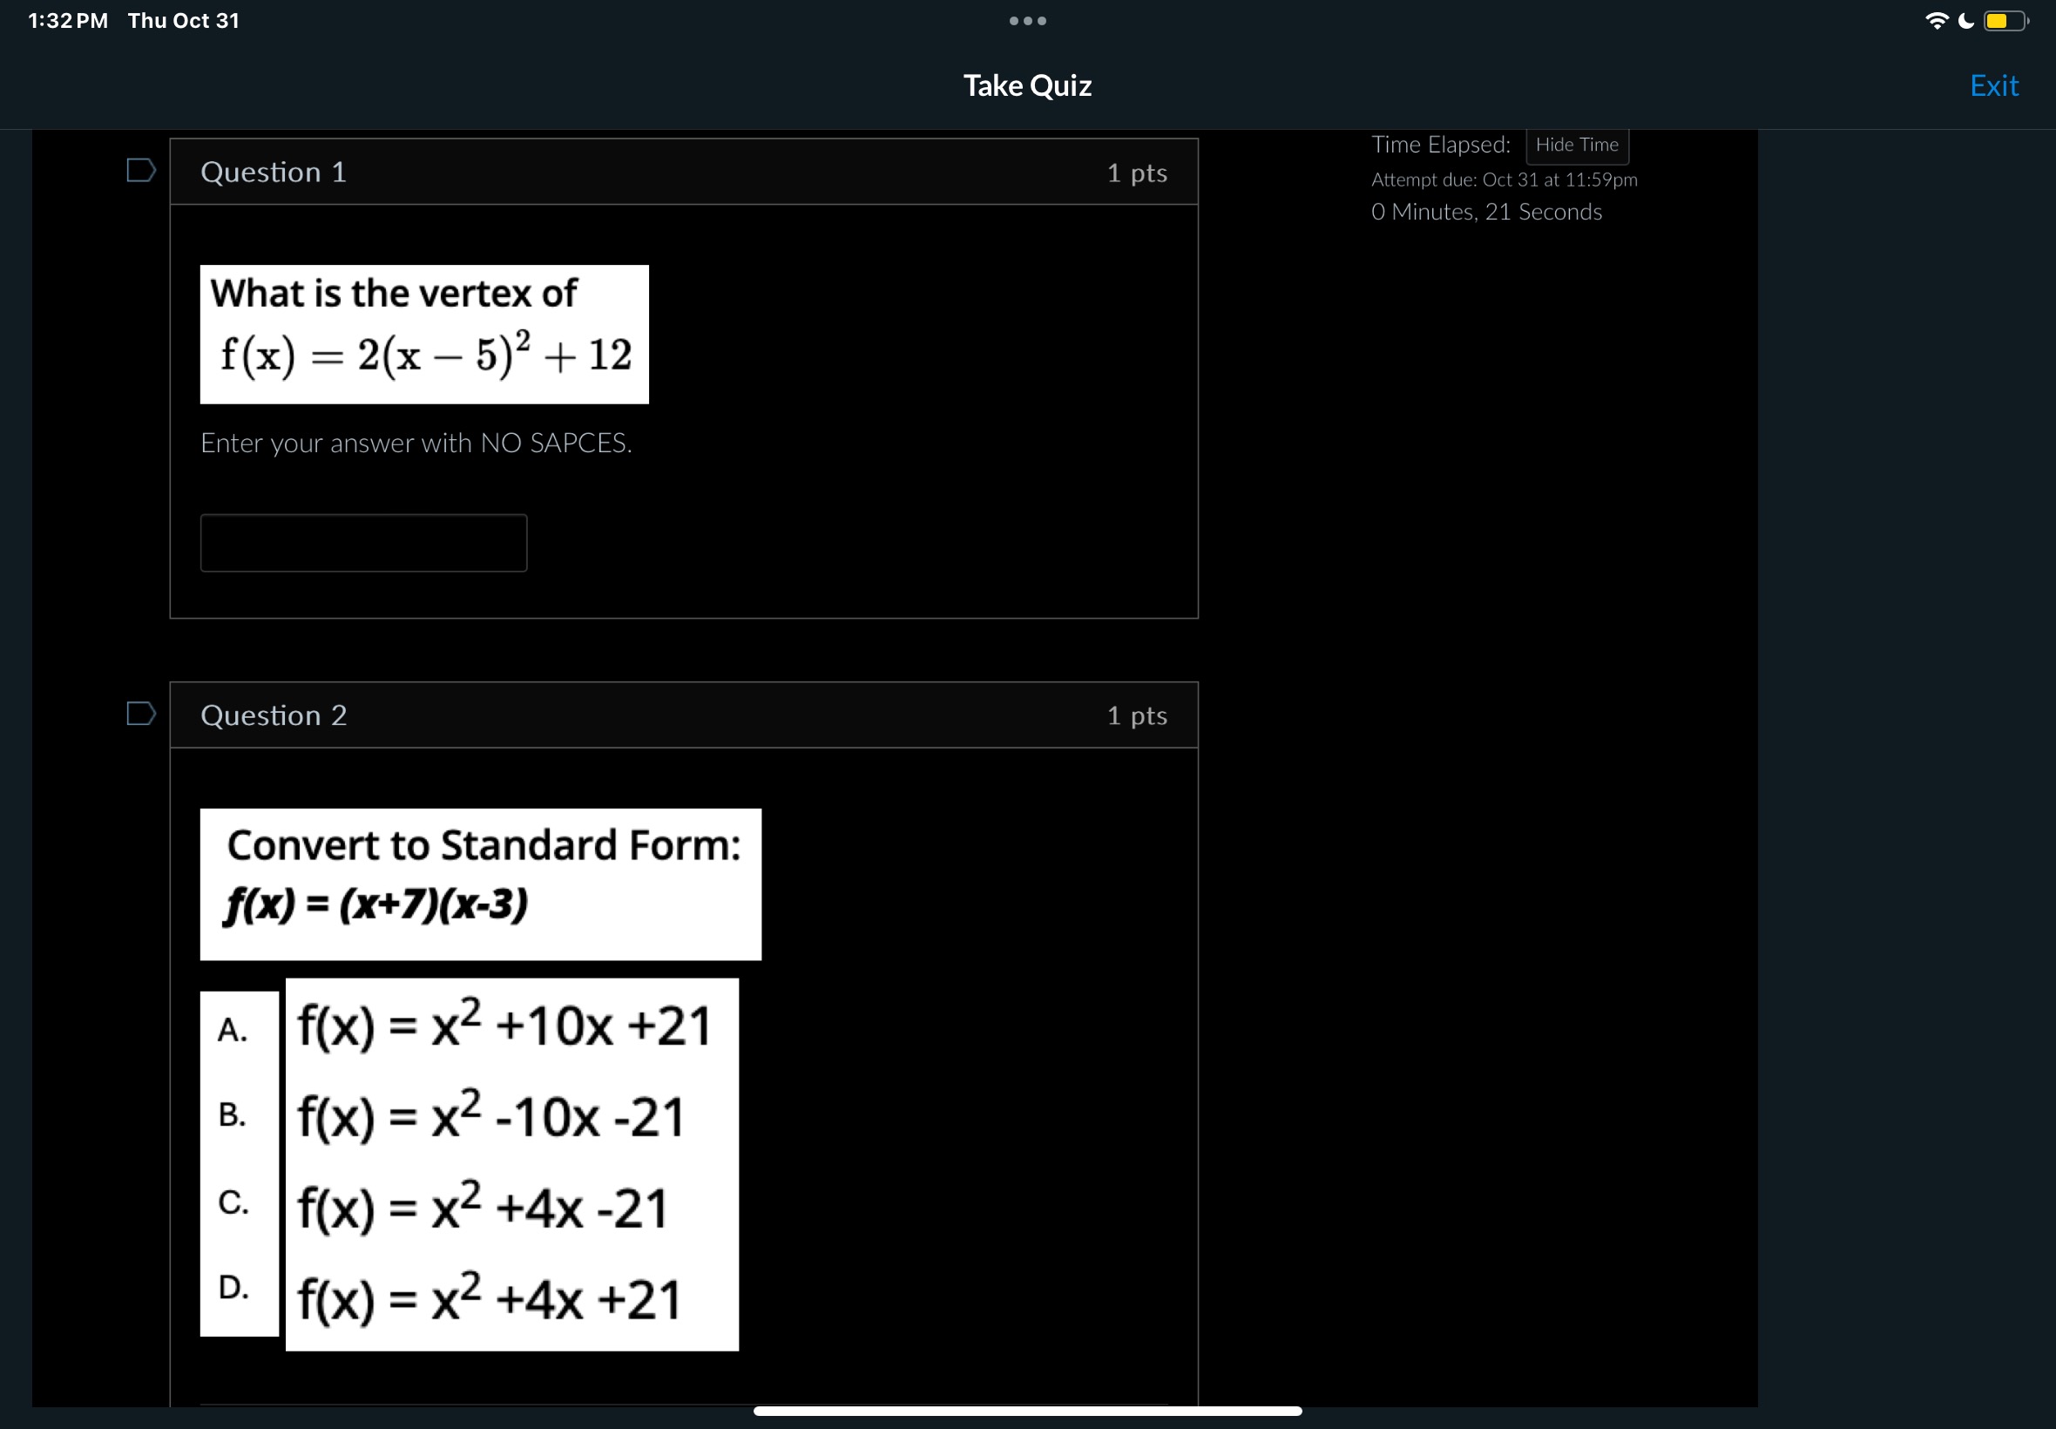Screen dimensions: 2056x1429
Task: Click the Convert to Standard Form image
Action: 481,884
